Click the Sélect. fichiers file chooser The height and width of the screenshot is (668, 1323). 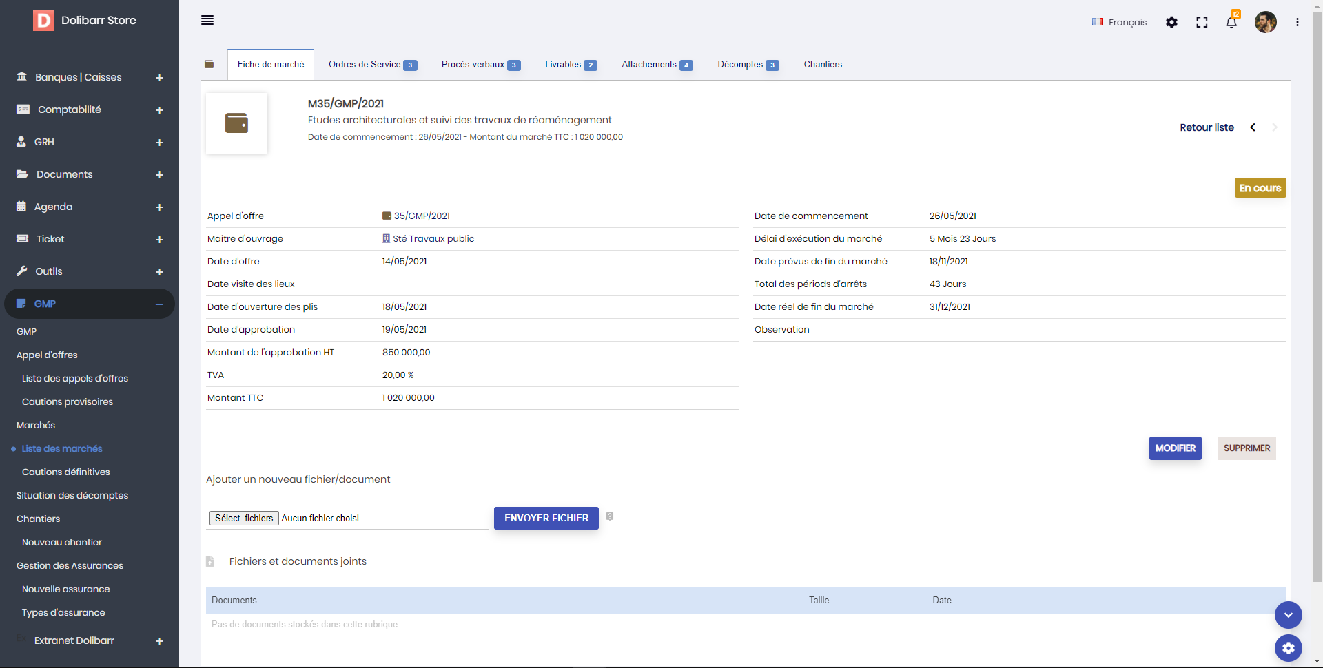(x=244, y=519)
